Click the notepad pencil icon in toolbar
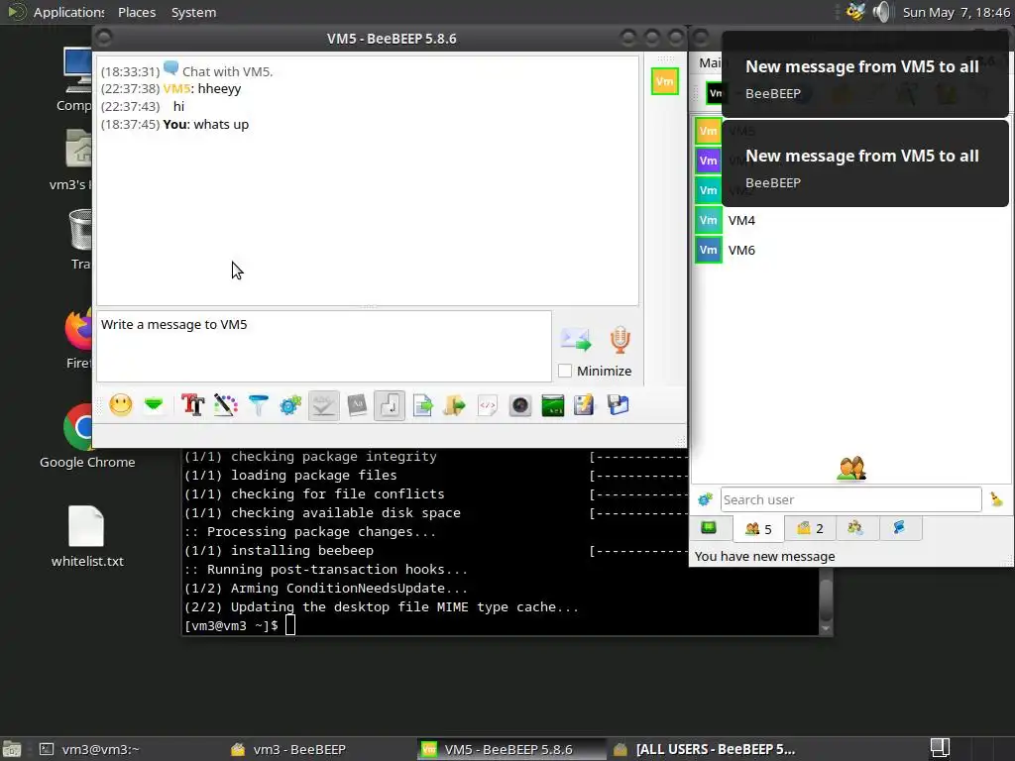1015x761 pixels. [x=584, y=405]
